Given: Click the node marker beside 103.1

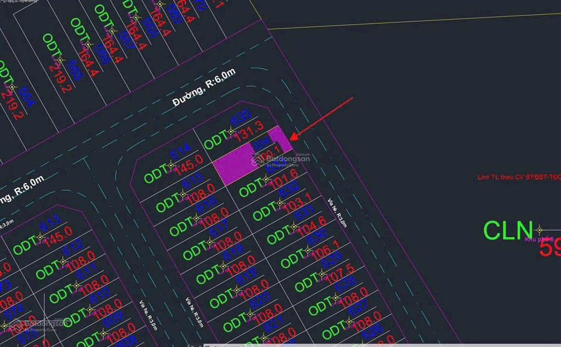Looking at the screenshot, I should 280,204.
